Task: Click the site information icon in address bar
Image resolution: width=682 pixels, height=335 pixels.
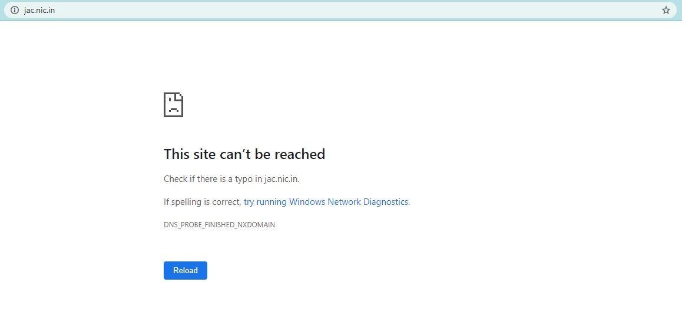Action: click(x=15, y=10)
